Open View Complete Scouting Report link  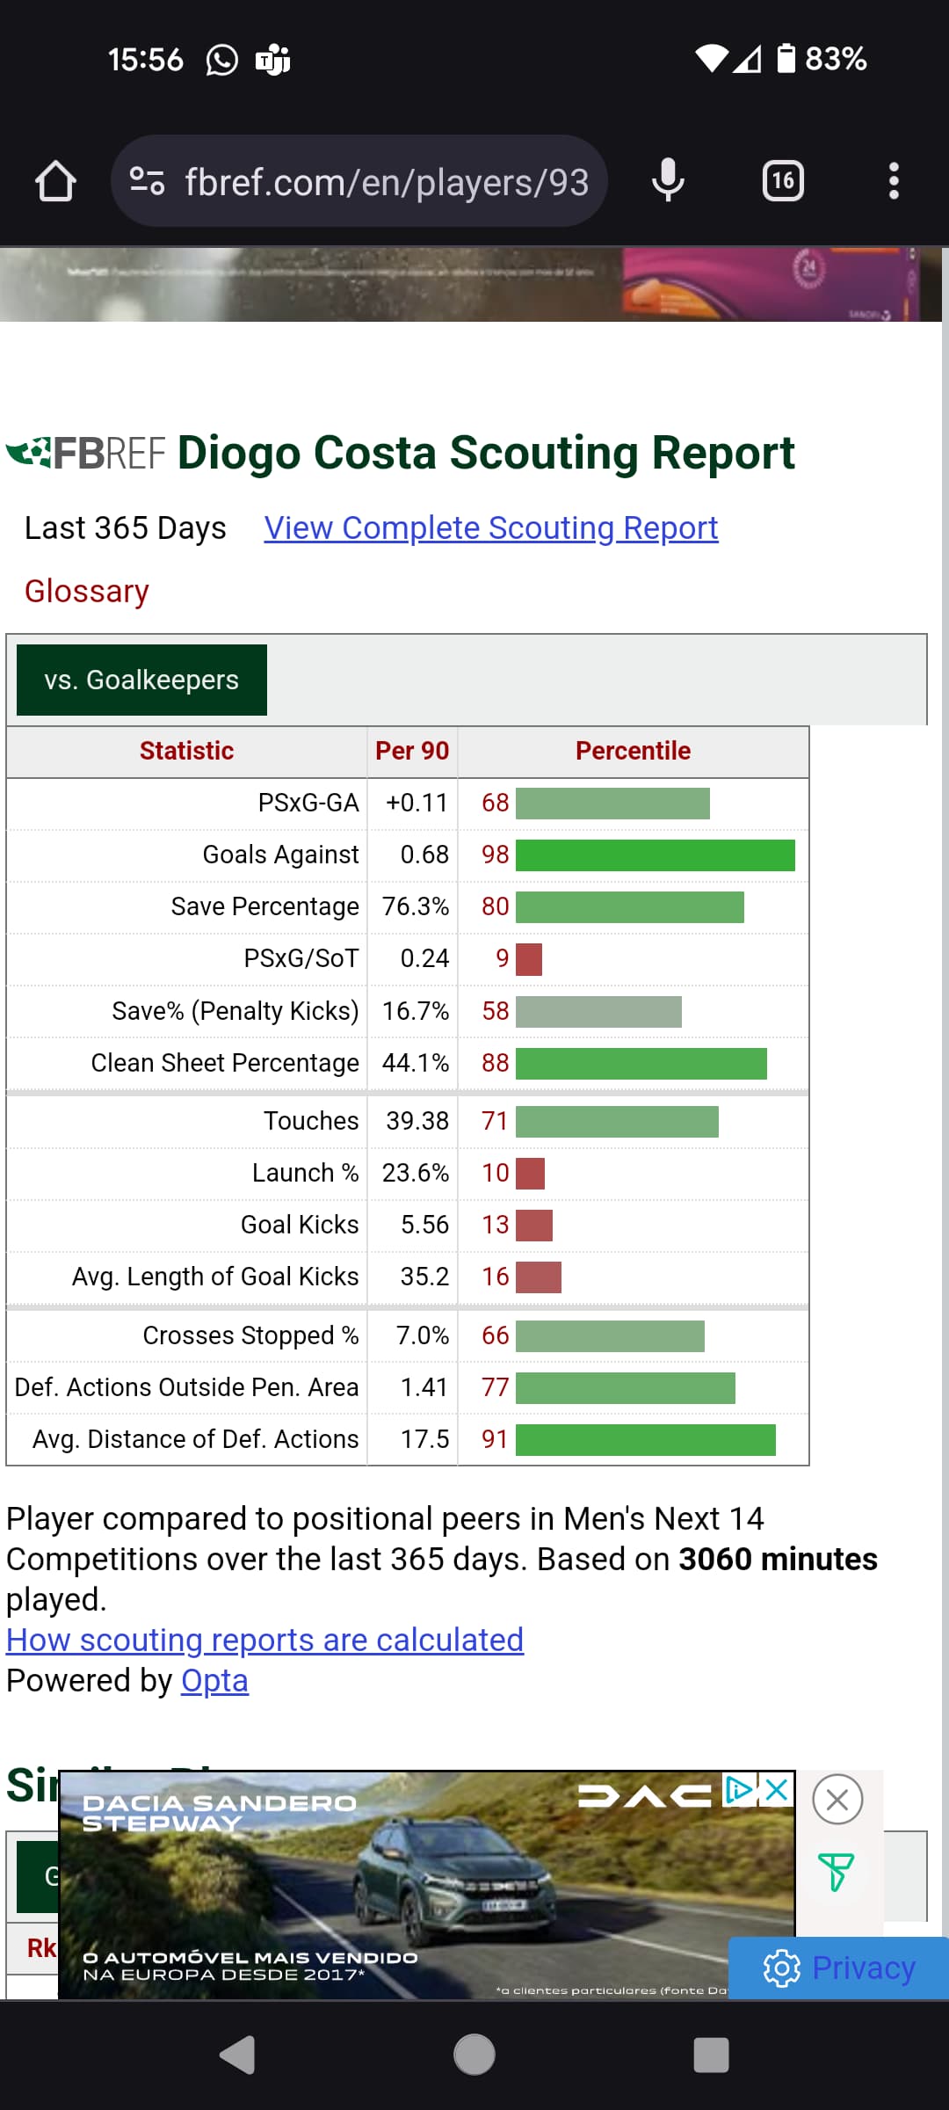[x=490, y=528]
